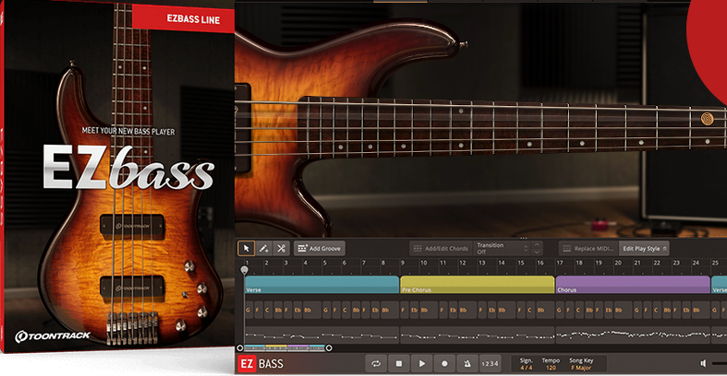Select the purple Chorus block
The width and height of the screenshot is (727, 376).
[633, 285]
